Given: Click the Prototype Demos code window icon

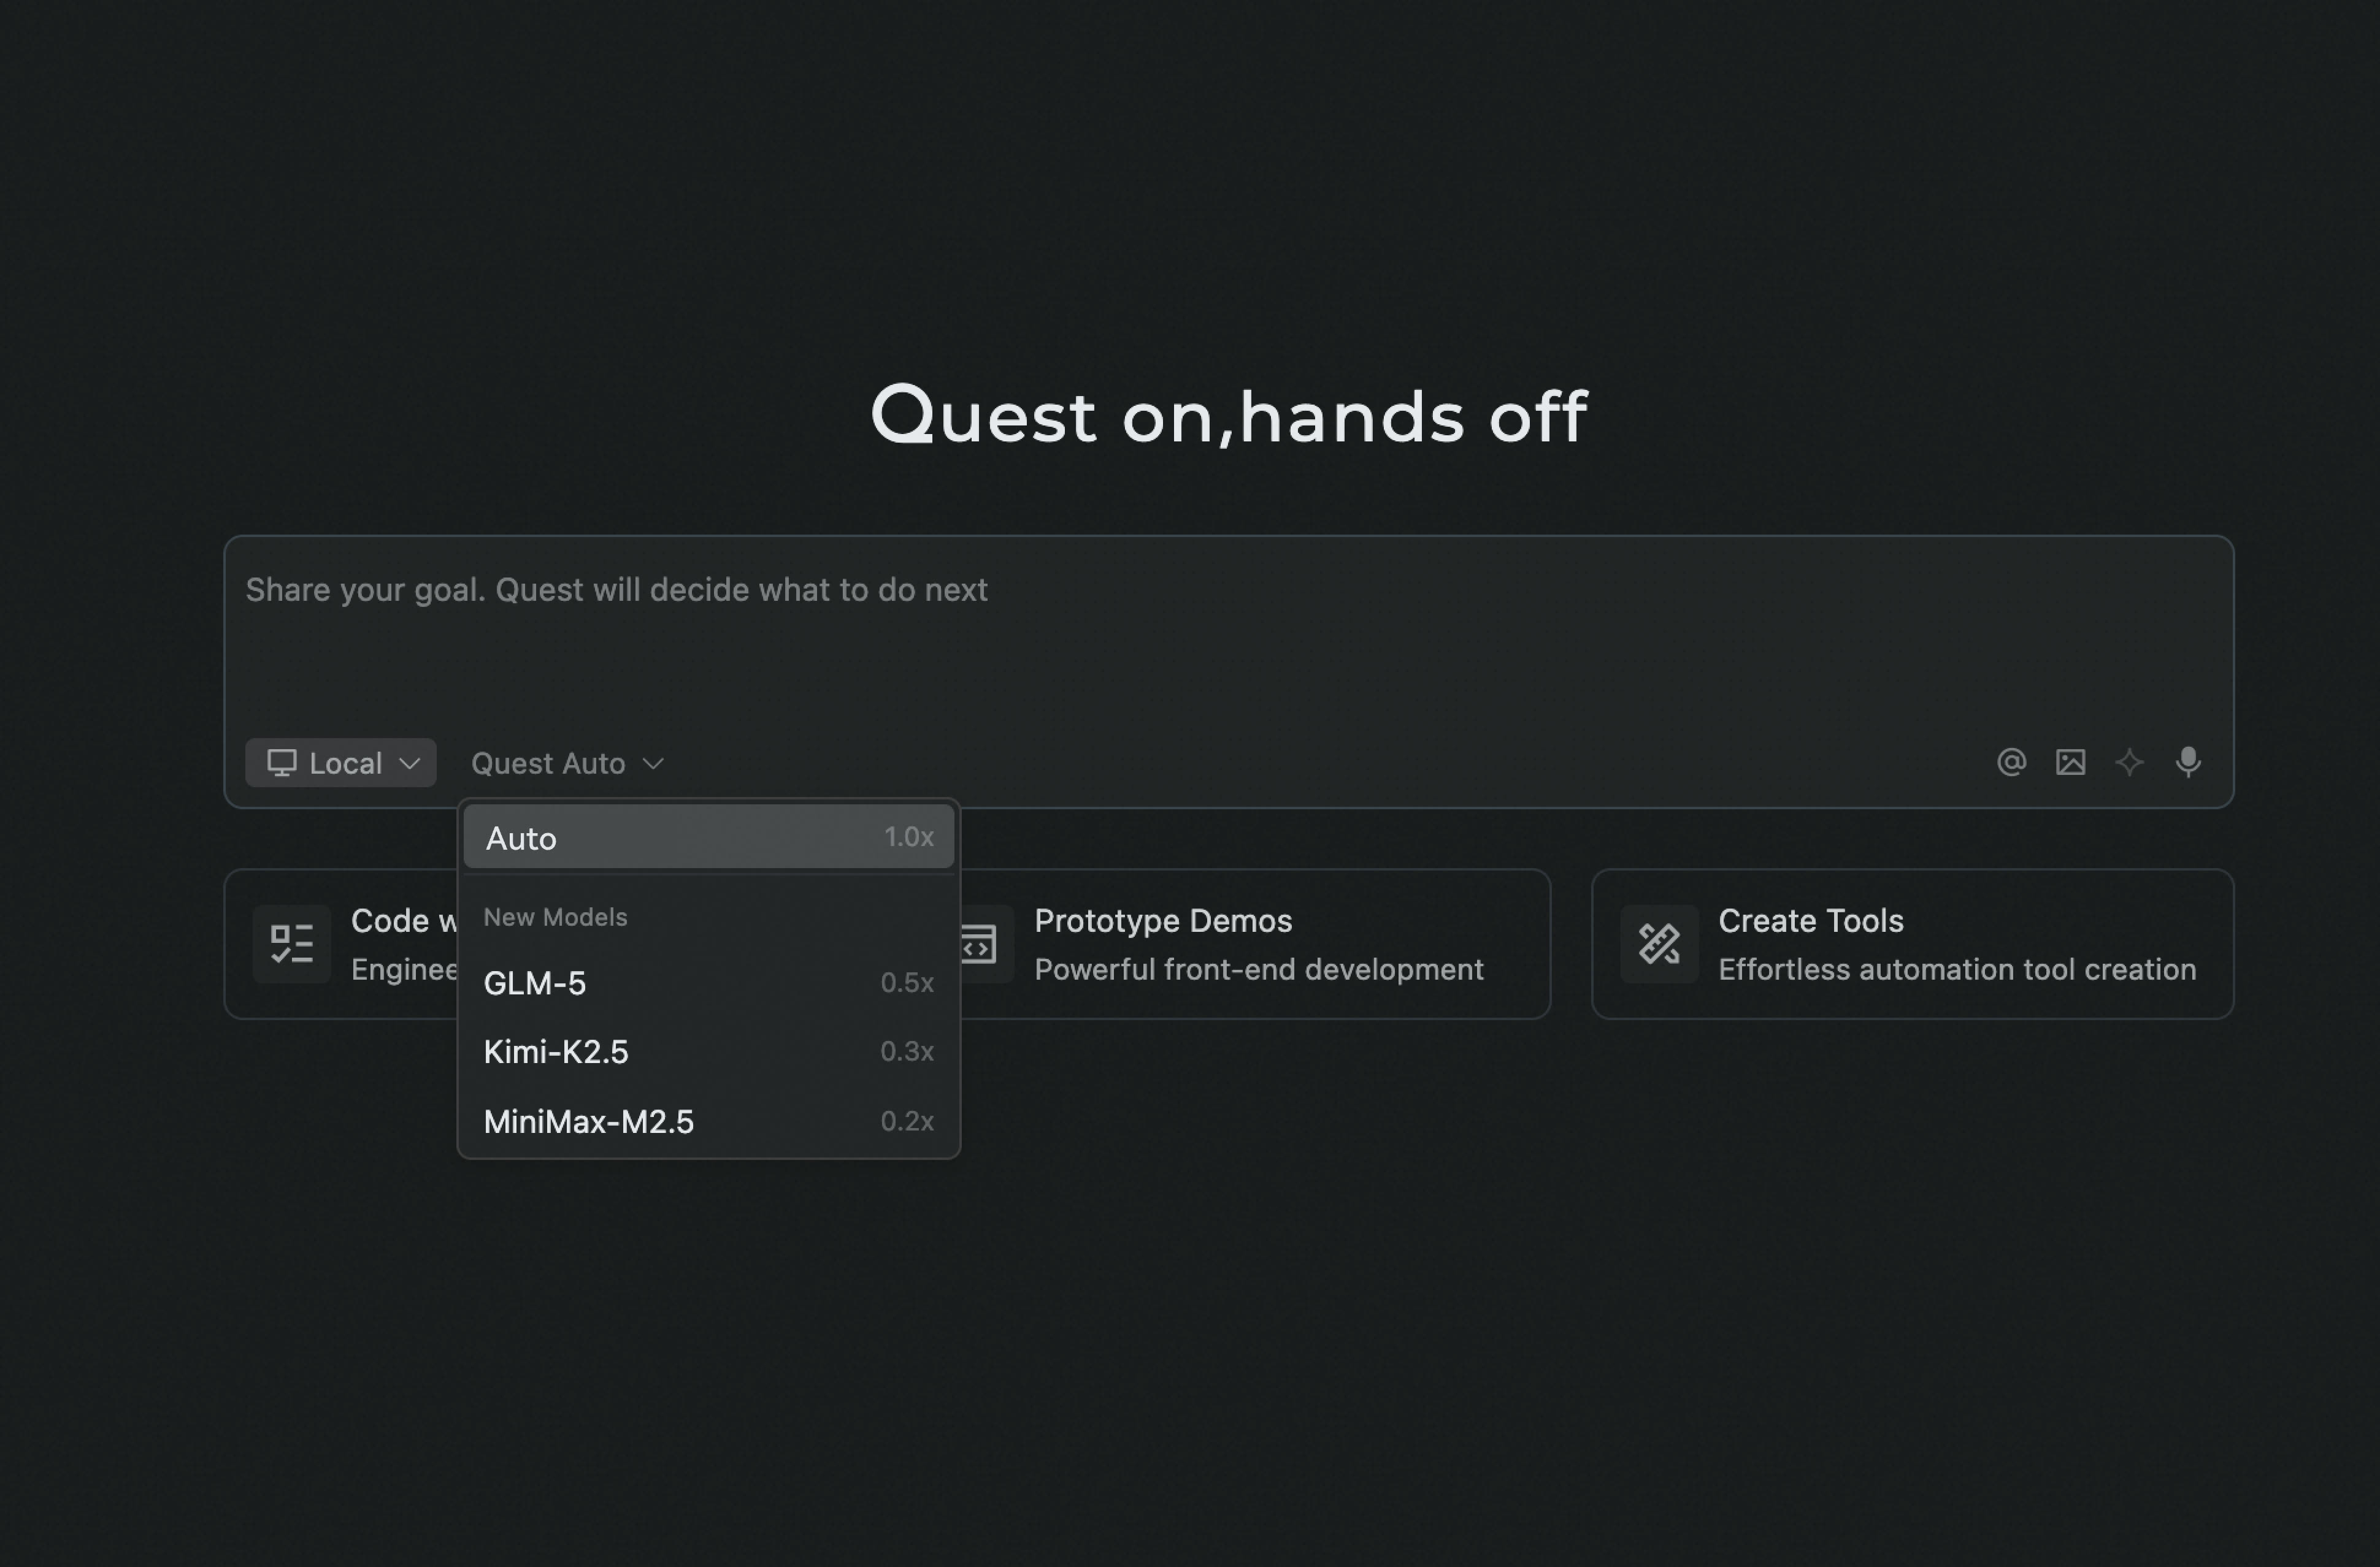Looking at the screenshot, I should 980,944.
